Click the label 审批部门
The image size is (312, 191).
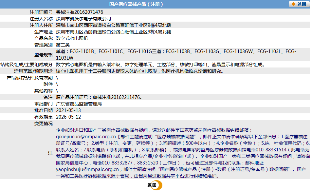pyautogui.click(x=44, y=104)
